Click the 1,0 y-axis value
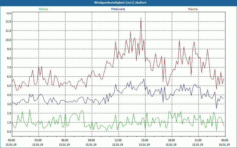The width and height of the screenshot is (237, 148). 9,123
